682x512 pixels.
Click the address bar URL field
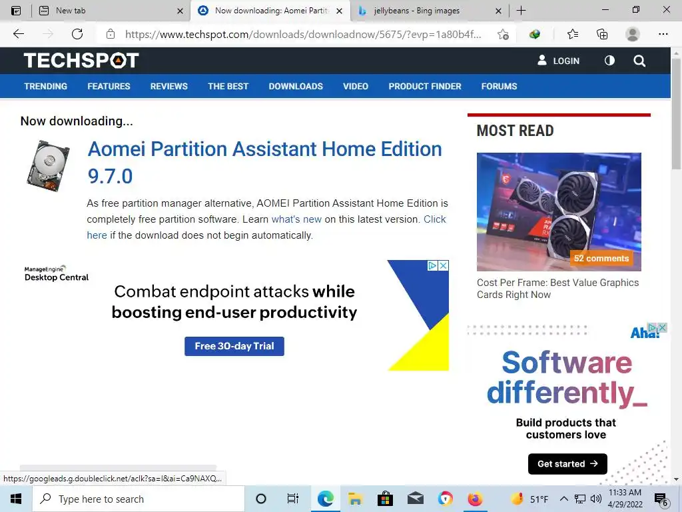tap(303, 35)
